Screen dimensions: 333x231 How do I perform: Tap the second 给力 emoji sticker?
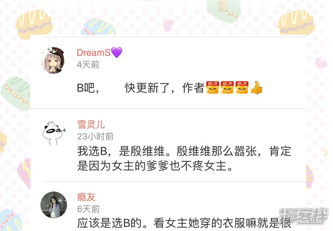click(x=227, y=87)
